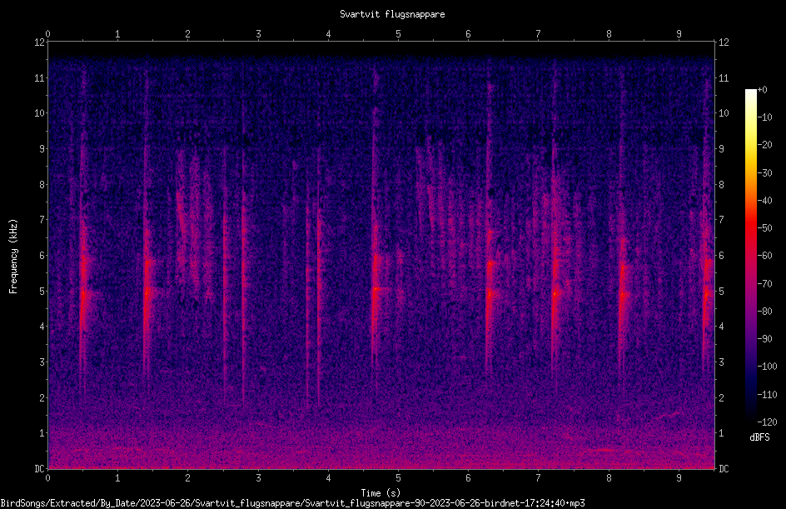
Task: Click the -70 label on the color scale
Action: 764,284
